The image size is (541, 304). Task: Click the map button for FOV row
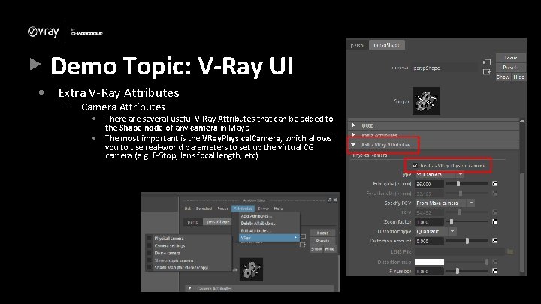coord(494,212)
